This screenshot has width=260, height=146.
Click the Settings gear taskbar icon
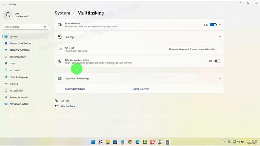pos(167,142)
